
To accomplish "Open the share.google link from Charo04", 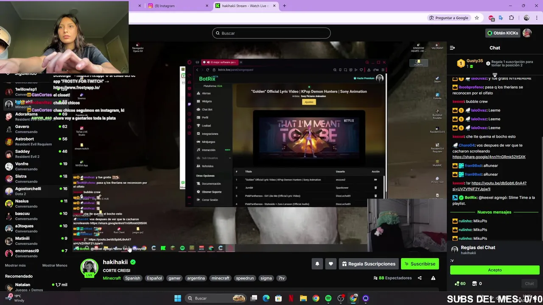I will tap(489, 157).
